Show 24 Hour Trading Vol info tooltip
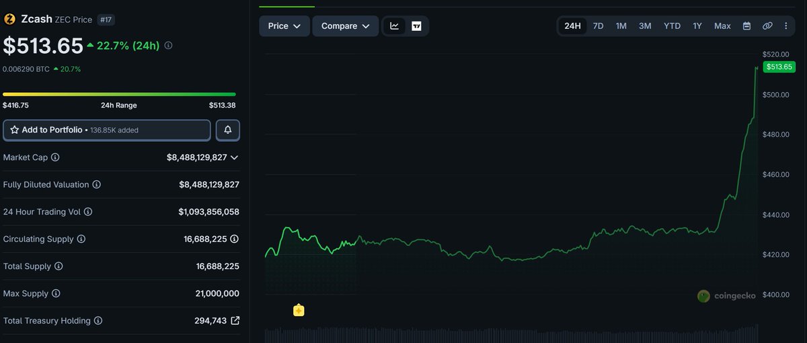This screenshot has height=343, width=807. pyautogui.click(x=88, y=212)
